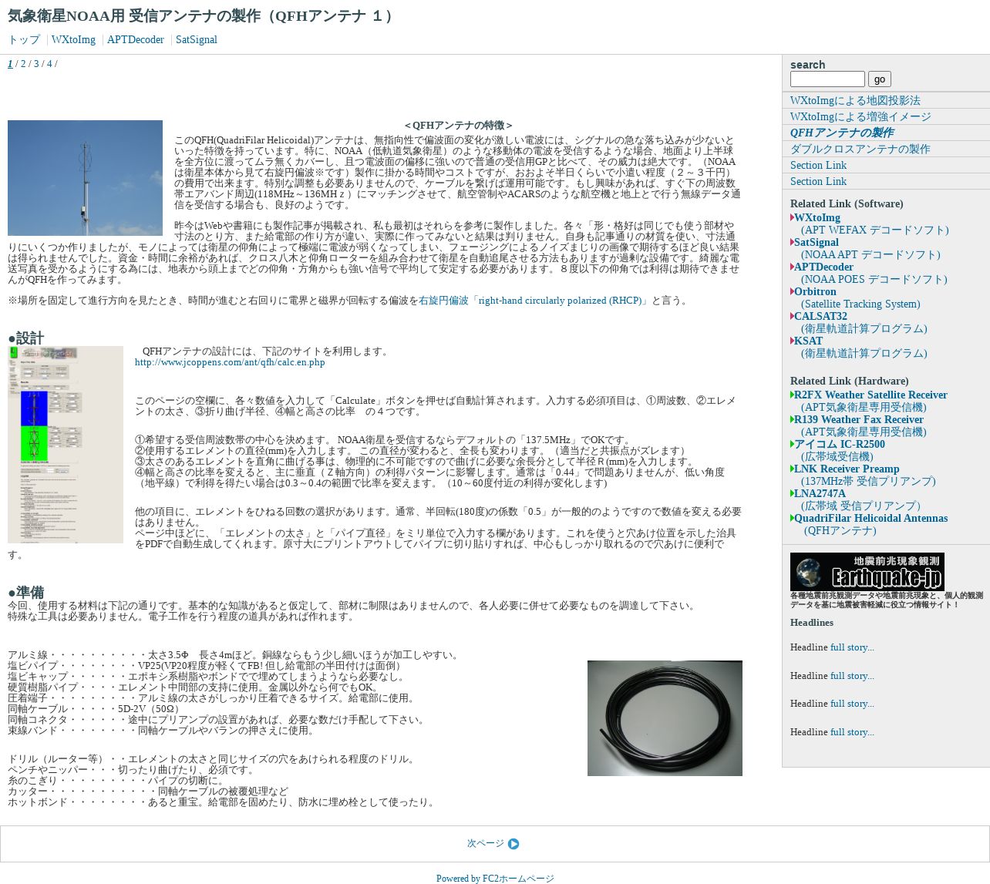Viewport: 990px width, 884px height.
Task: Click the ＜QFHアンテナの特徴＞ heading
Action: pyautogui.click(x=458, y=126)
